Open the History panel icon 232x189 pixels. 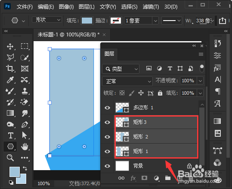point(217,44)
